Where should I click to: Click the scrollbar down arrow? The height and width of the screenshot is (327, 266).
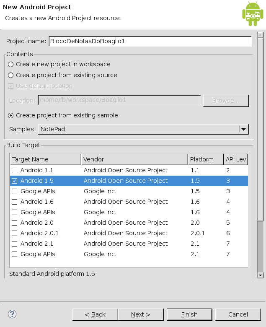(x=261, y=275)
